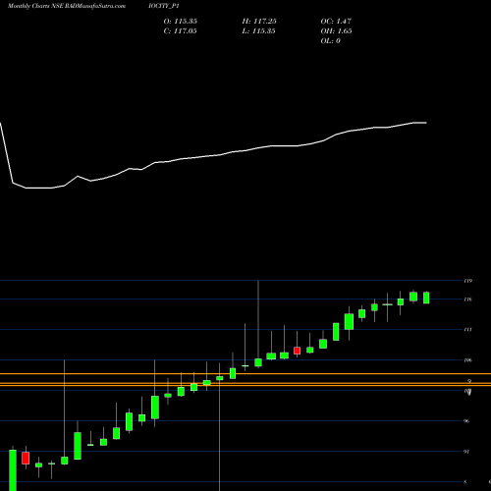Click the red candle near the 91 line
This screenshot has width=491, height=491.
tap(26, 458)
